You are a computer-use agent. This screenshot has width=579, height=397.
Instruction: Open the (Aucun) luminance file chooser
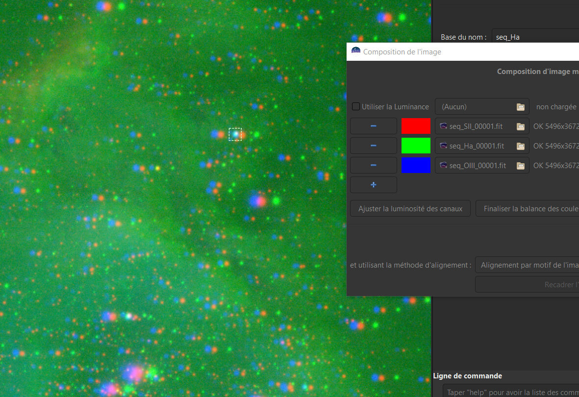point(482,107)
